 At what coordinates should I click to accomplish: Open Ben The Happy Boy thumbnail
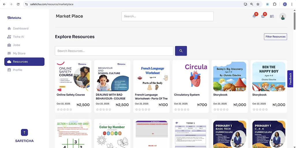(x=269, y=76)
